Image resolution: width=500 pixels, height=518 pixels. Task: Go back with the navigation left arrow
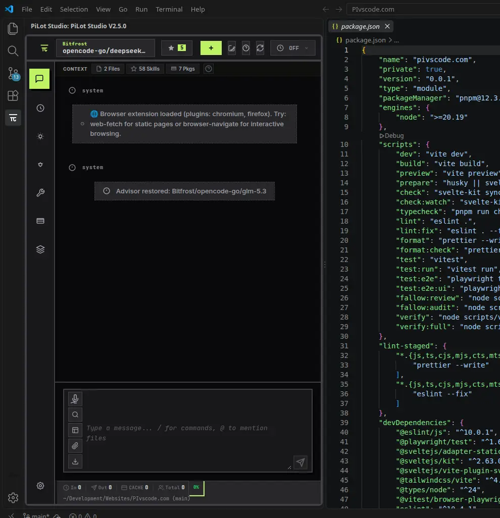(x=326, y=9)
